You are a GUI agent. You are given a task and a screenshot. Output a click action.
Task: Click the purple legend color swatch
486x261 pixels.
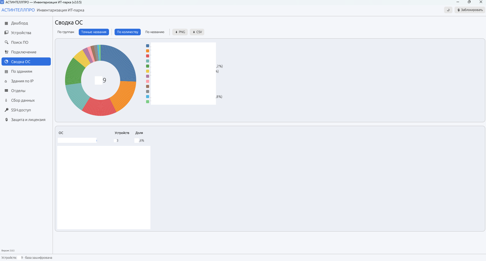(x=148, y=76)
